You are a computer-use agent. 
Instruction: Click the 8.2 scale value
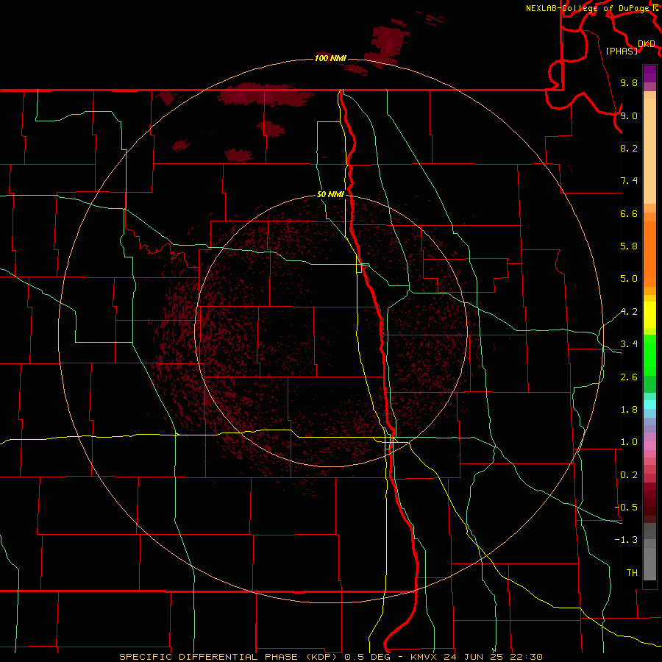pos(629,148)
